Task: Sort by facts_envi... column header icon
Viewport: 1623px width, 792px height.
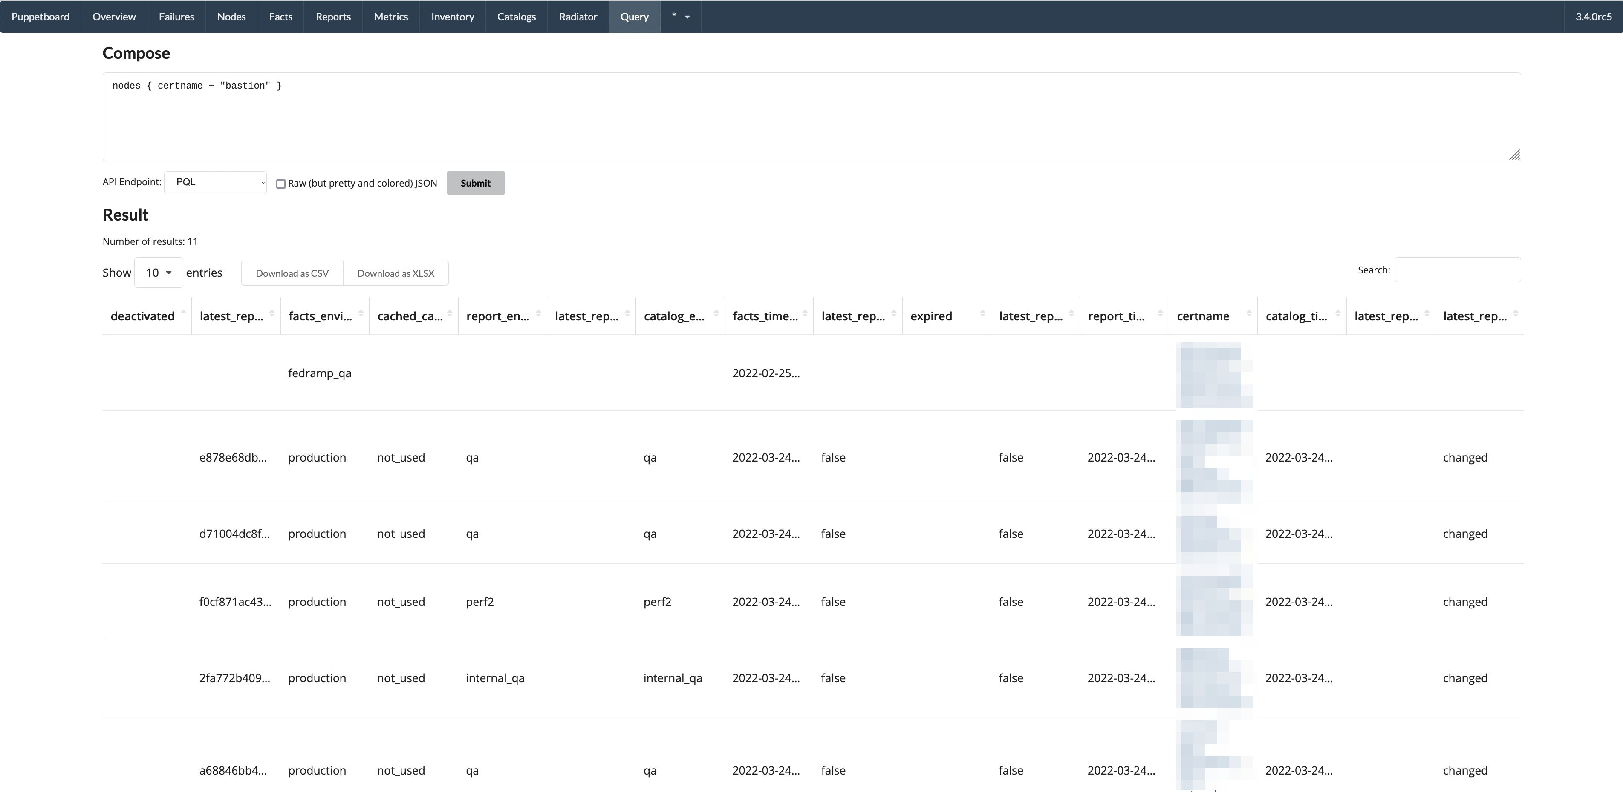Action: [361, 313]
